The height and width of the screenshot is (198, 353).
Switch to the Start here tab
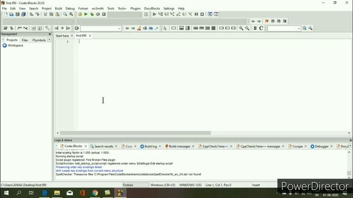62,36
